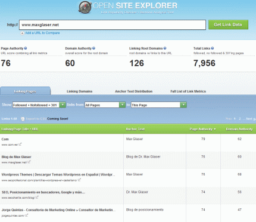This screenshot has width=256, height=222.
Task: Click the Domain Authority column header
Action: [x=239, y=129]
